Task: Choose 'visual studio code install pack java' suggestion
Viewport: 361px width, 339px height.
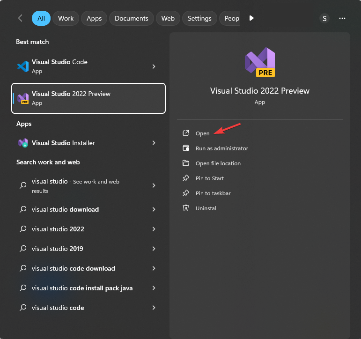Action: coord(88,288)
